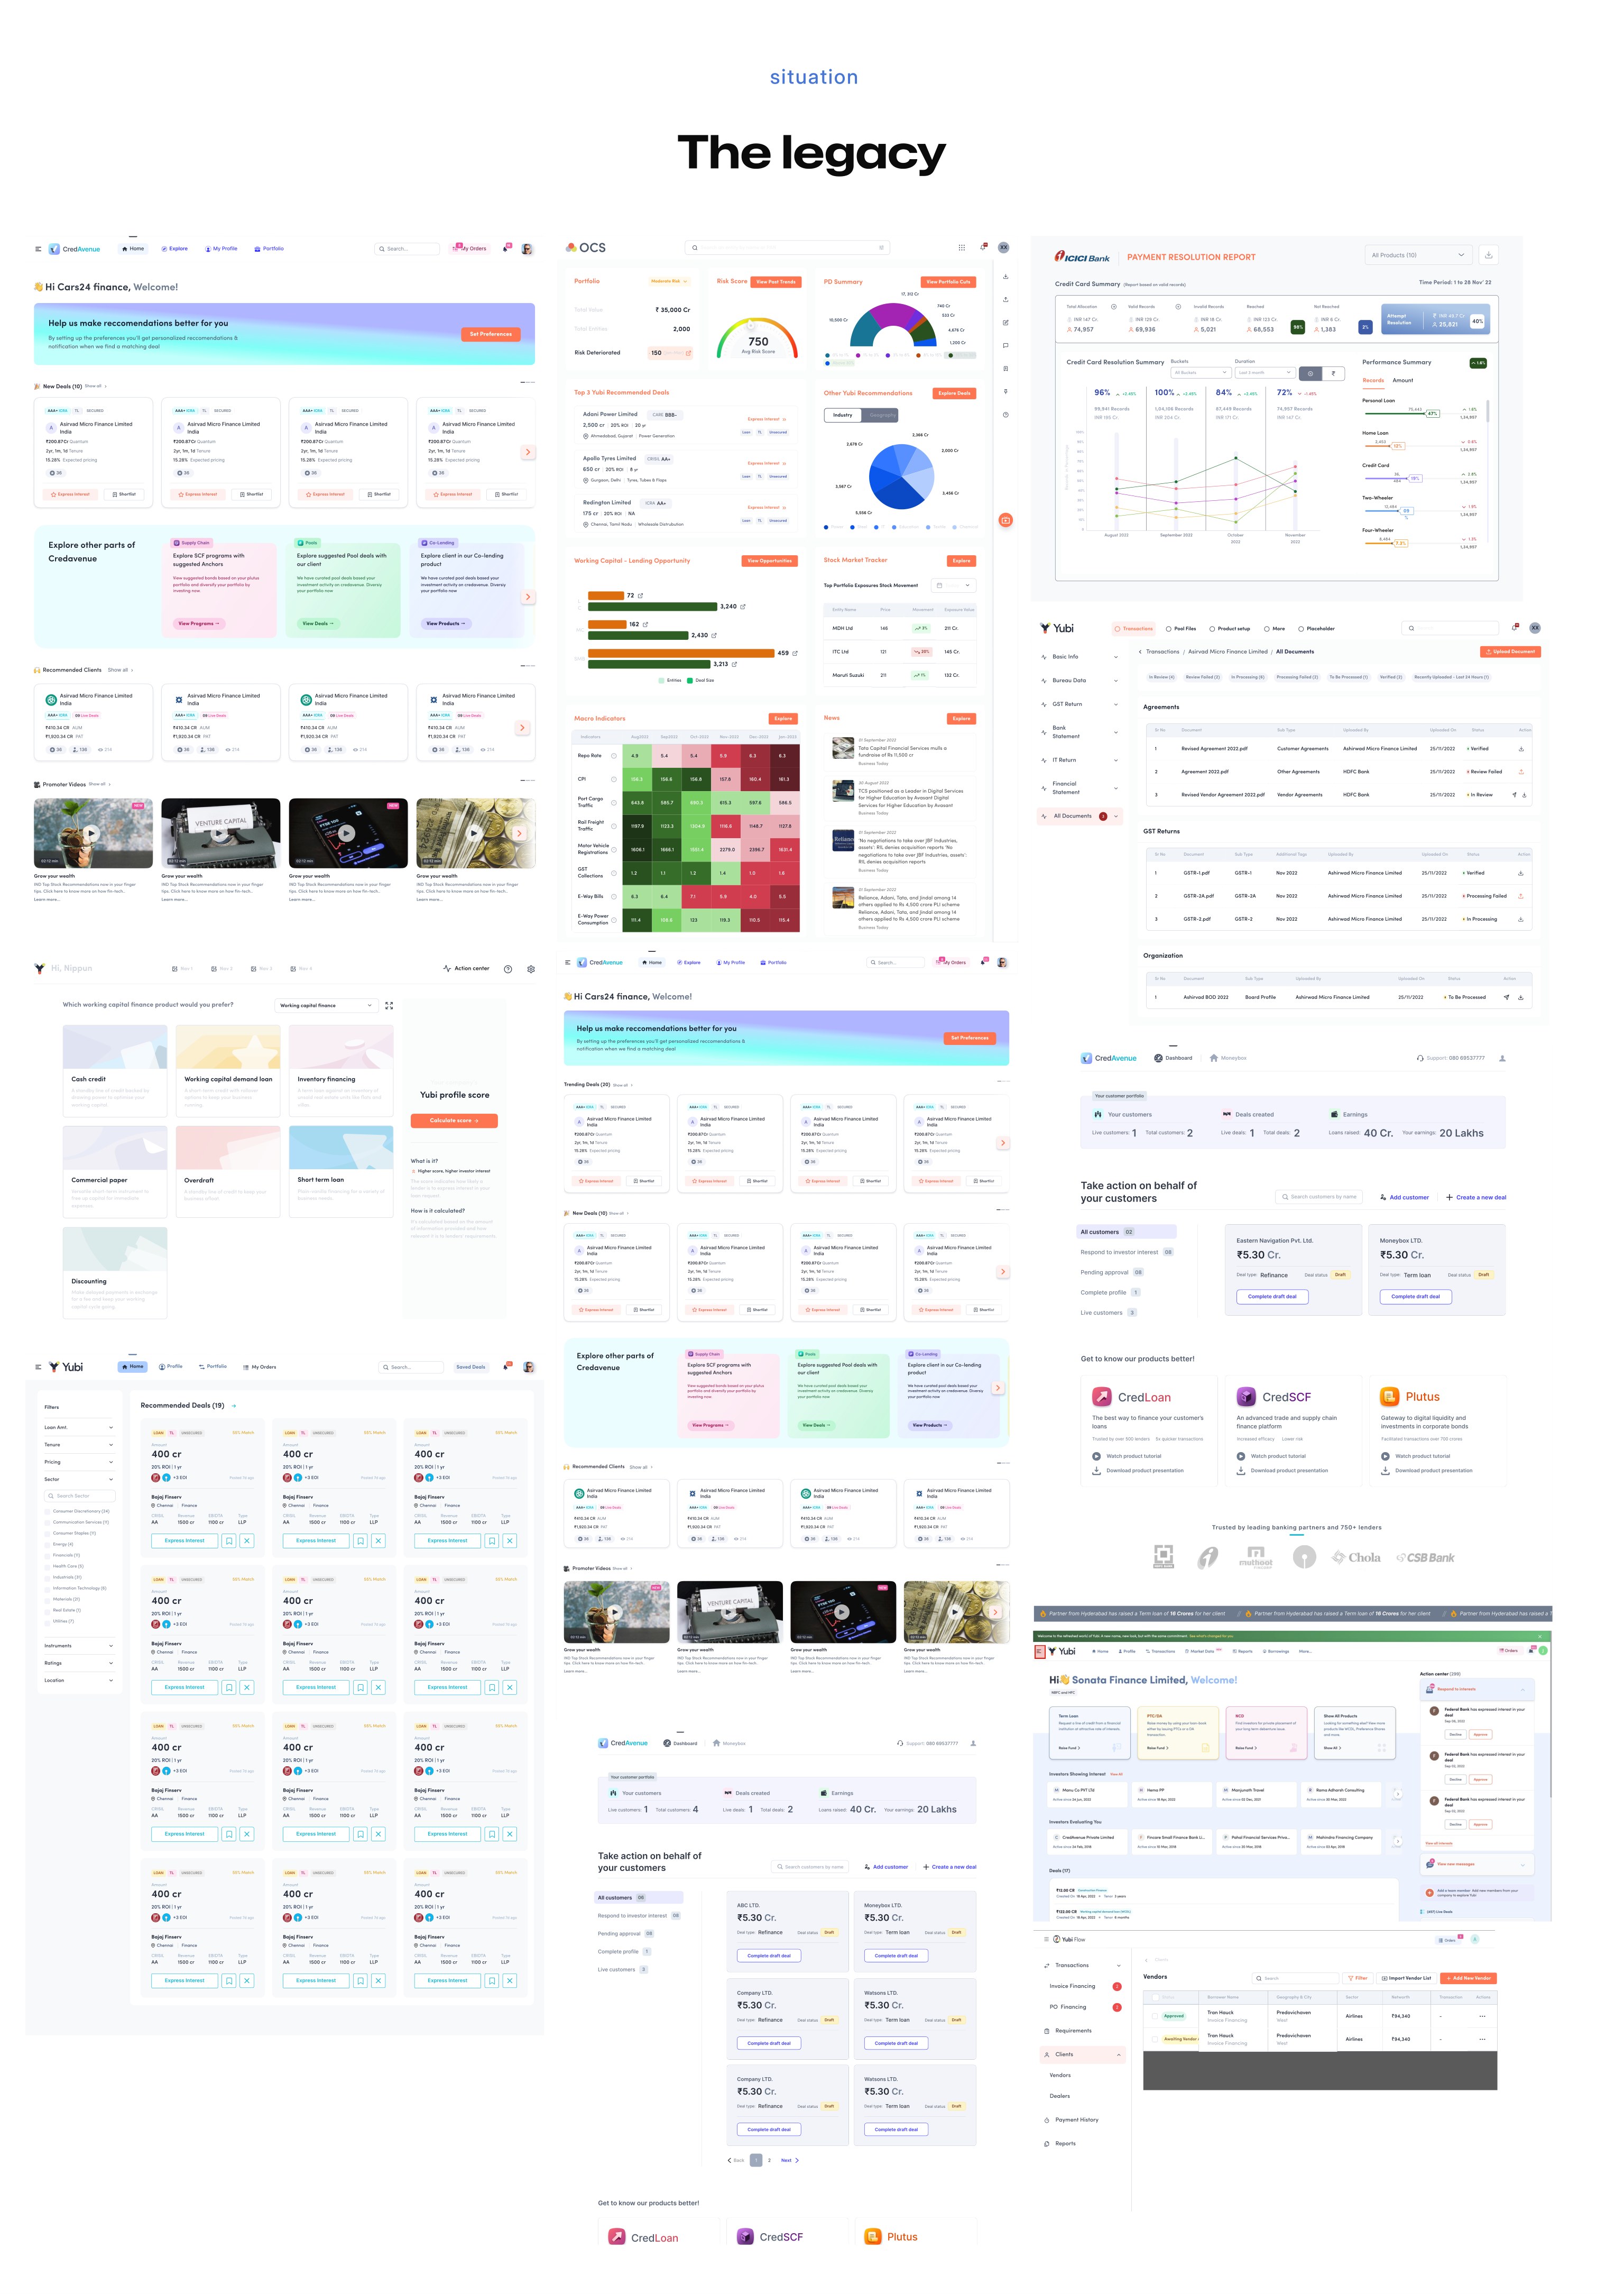This screenshot has height=2294, width=1624.
Task: Click the OCS notification bell icon
Action: point(984,247)
